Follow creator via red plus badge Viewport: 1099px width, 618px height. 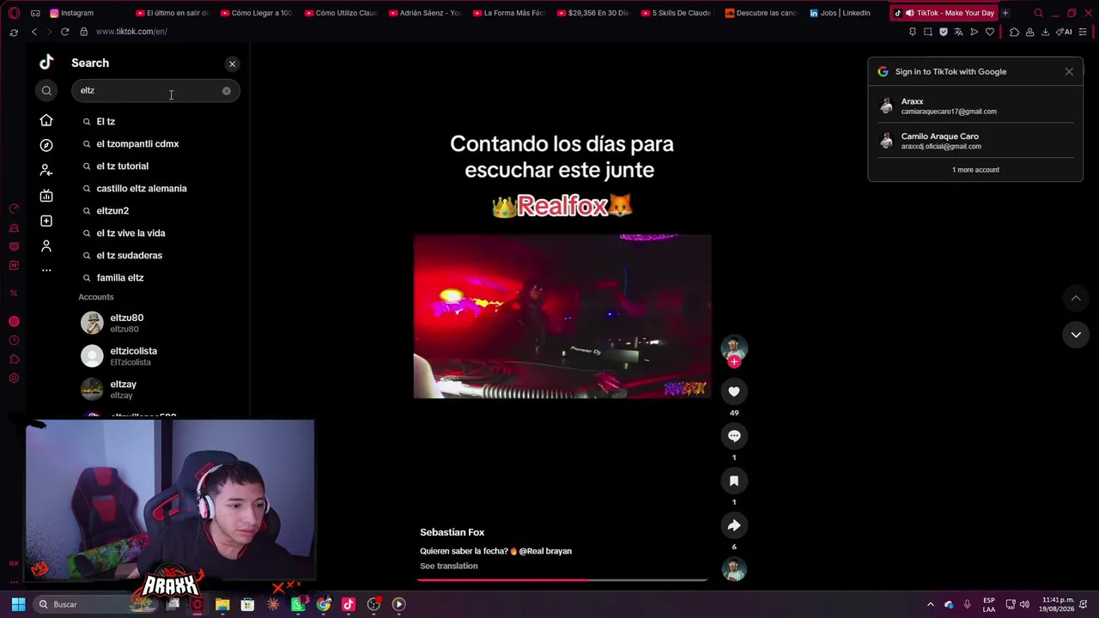tap(734, 362)
